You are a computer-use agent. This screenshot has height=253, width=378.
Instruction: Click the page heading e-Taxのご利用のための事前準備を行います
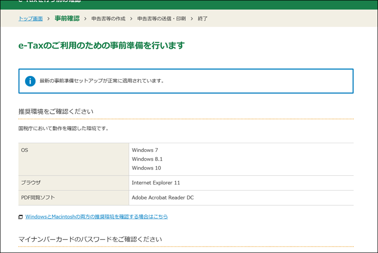[101, 45]
